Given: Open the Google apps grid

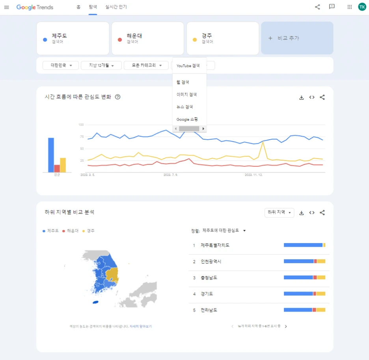Looking at the screenshot, I should click(350, 7).
